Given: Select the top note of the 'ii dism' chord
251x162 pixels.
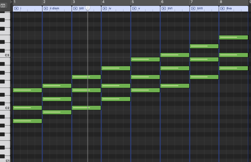Looking at the screenshot, I should click(57, 86).
